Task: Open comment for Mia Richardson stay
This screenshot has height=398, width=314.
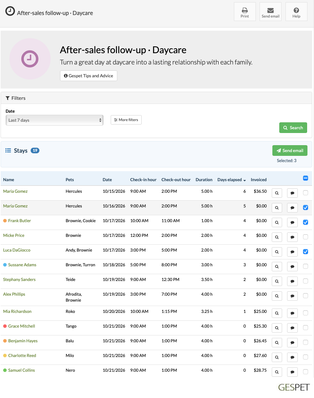Action: coord(292,313)
